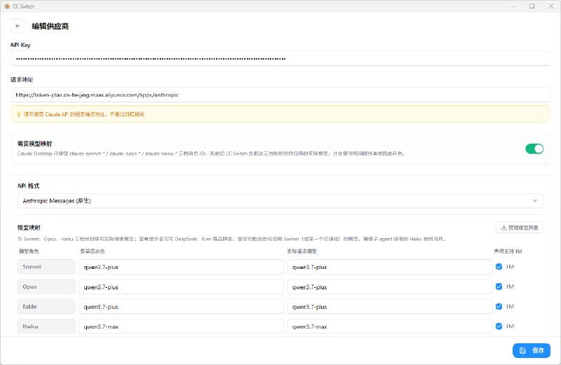
Task: Click the 需要模型映射 section title
Action: (x=34, y=144)
